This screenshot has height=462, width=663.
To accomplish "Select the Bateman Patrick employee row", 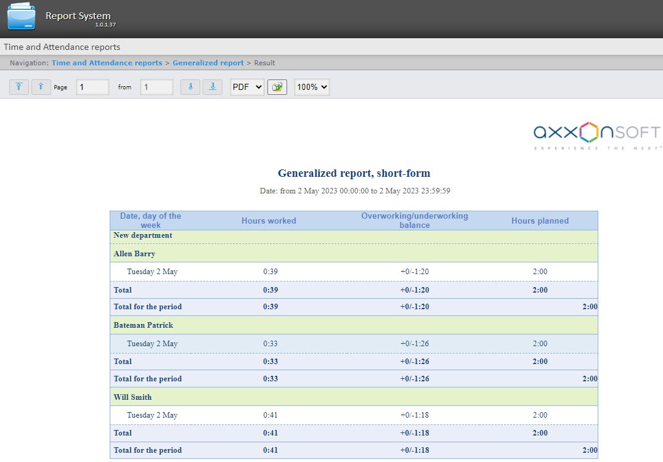I will [143, 325].
